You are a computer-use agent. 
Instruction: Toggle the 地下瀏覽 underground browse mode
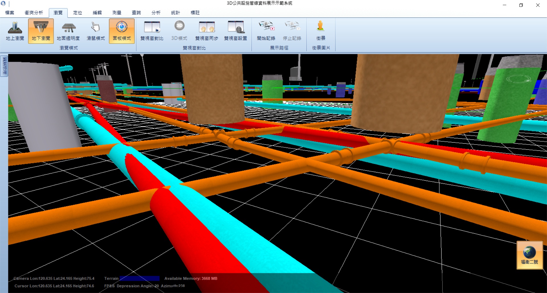tap(41, 31)
